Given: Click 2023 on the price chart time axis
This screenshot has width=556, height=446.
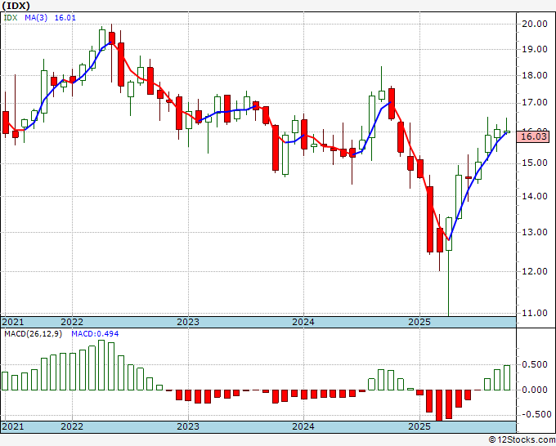Looking at the screenshot, I should pyautogui.click(x=188, y=322).
